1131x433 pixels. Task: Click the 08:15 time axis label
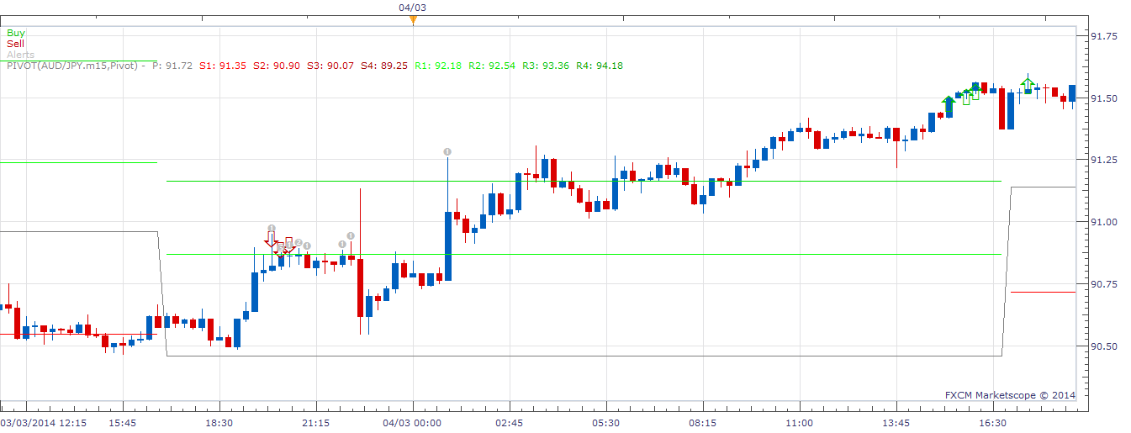click(x=702, y=423)
